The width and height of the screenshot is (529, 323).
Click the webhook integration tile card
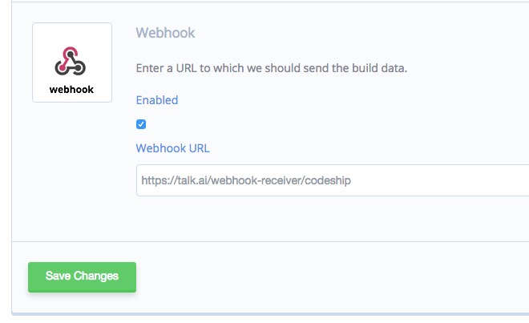tap(72, 63)
